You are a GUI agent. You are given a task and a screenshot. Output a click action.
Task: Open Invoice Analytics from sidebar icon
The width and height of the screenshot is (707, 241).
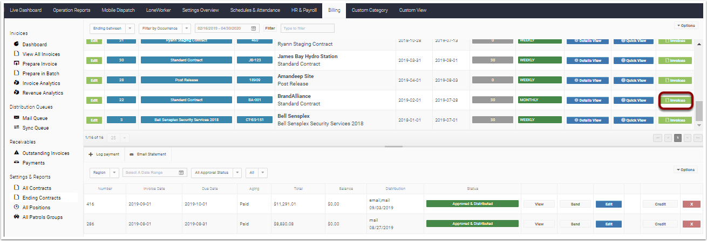click(17, 83)
